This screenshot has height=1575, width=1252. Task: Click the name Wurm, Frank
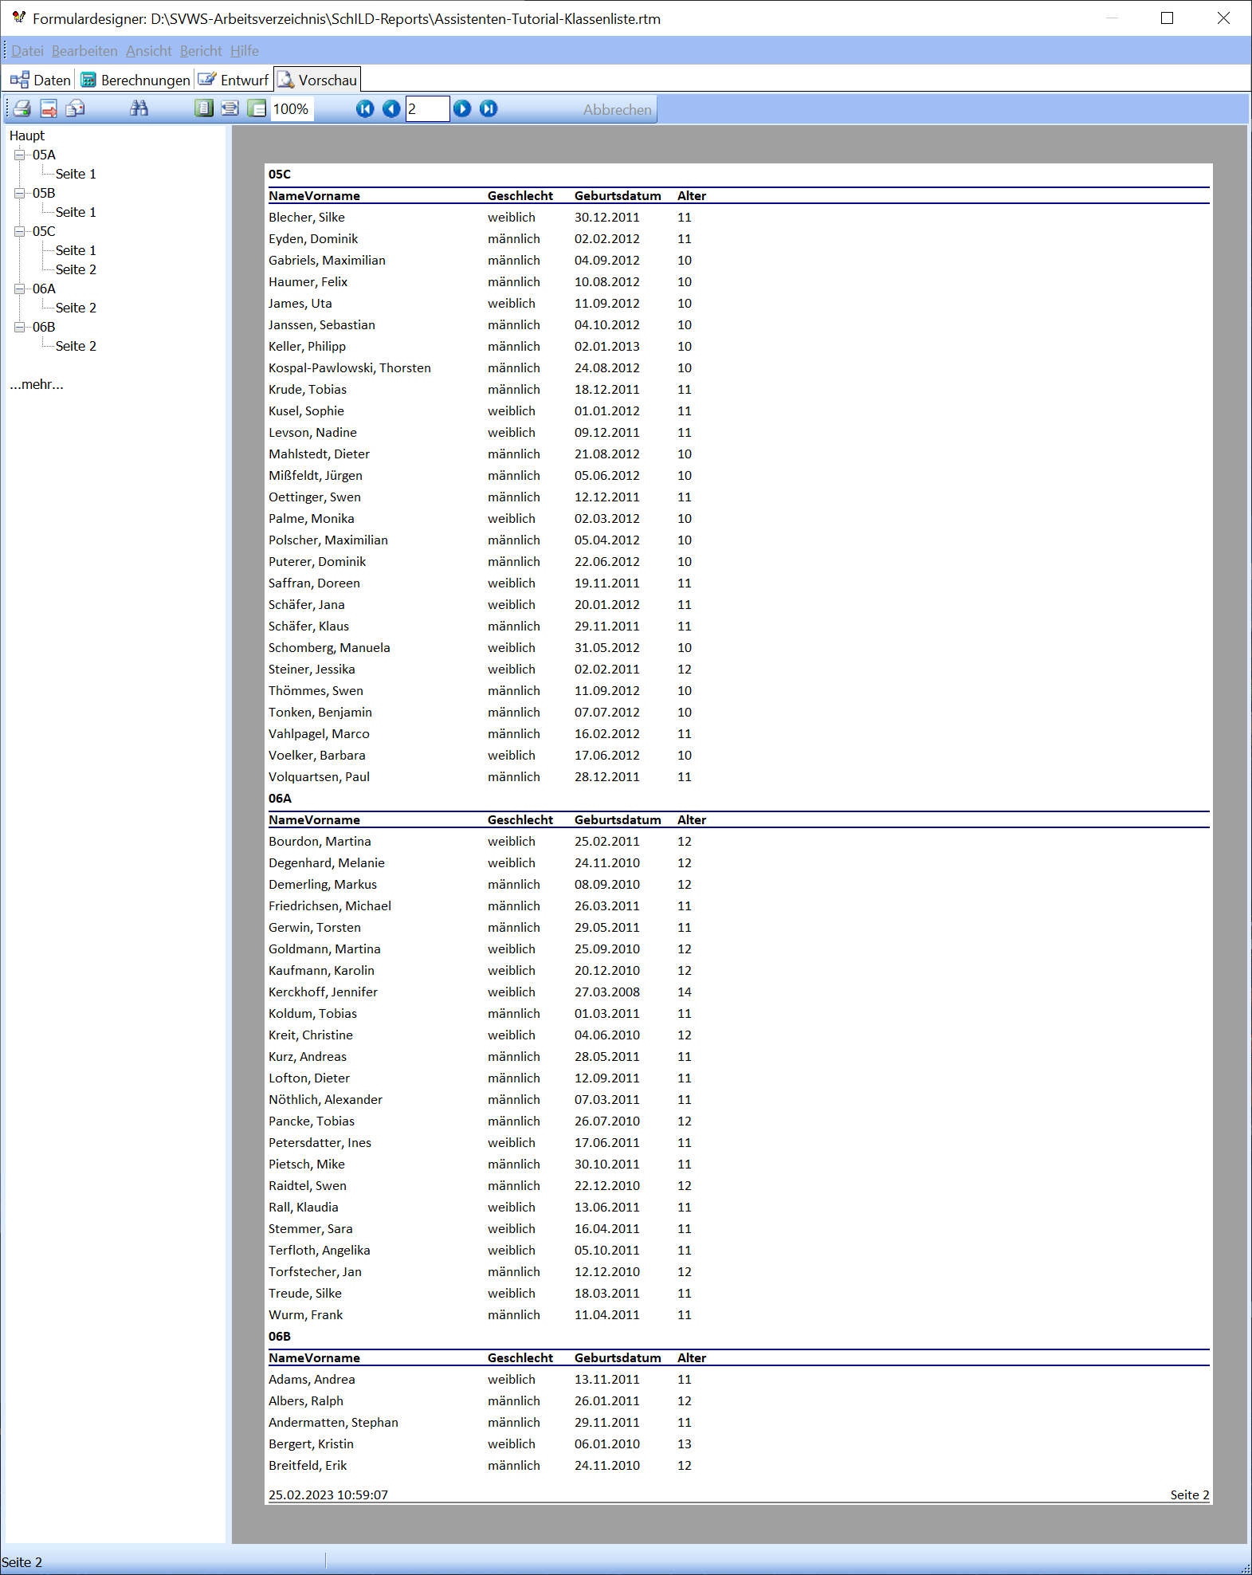tap(305, 1314)
